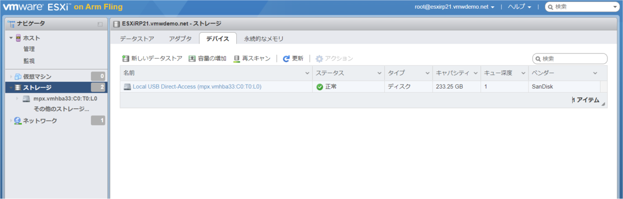Open the Local USB Direct-Access device link

click(197, 87)
